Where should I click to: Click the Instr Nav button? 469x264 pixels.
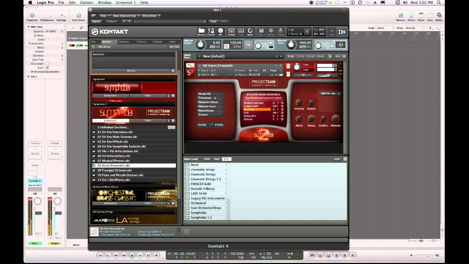(x=174, y=47)
